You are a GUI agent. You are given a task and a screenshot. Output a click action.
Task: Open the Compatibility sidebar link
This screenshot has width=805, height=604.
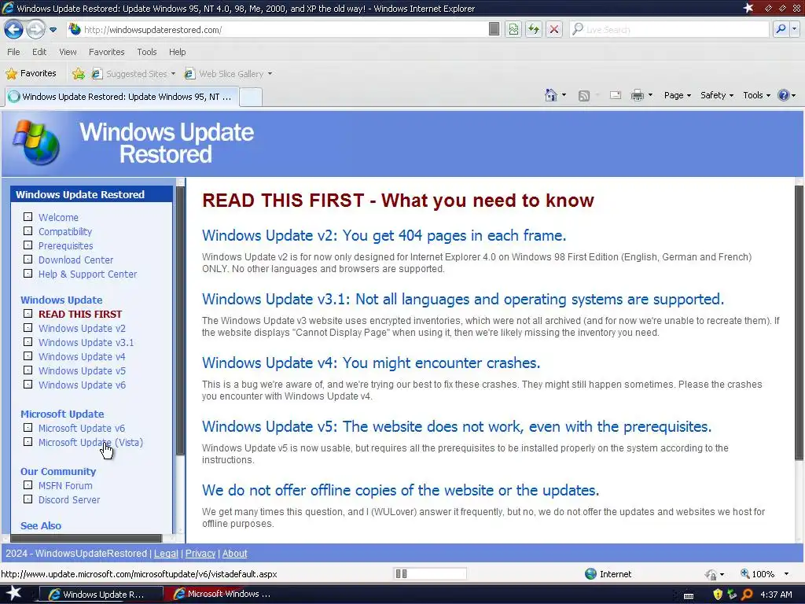65,232
